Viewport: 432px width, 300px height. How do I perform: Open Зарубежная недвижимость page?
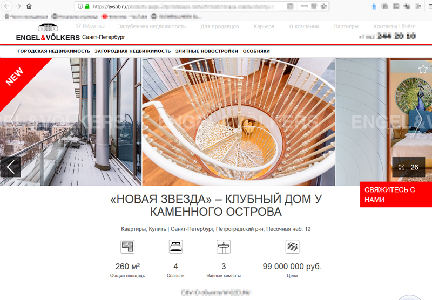152,26
